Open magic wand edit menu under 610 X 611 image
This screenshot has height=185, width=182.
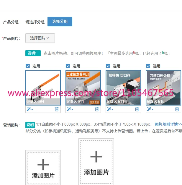[x=70, y=109]
